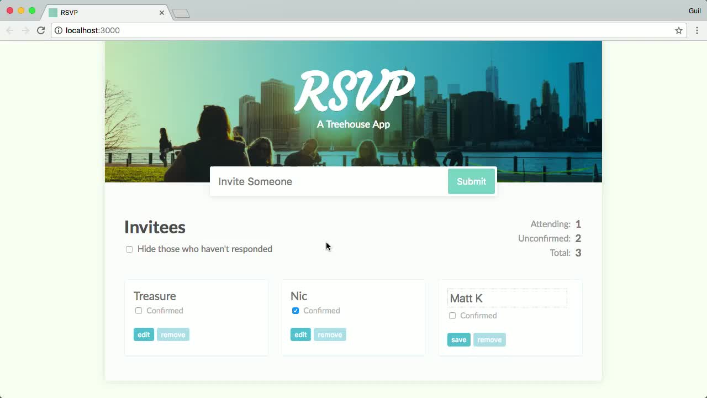Check Confirmed for Treasure
The height and width of the screenshot is (398, 707).
tap(139, 311)
